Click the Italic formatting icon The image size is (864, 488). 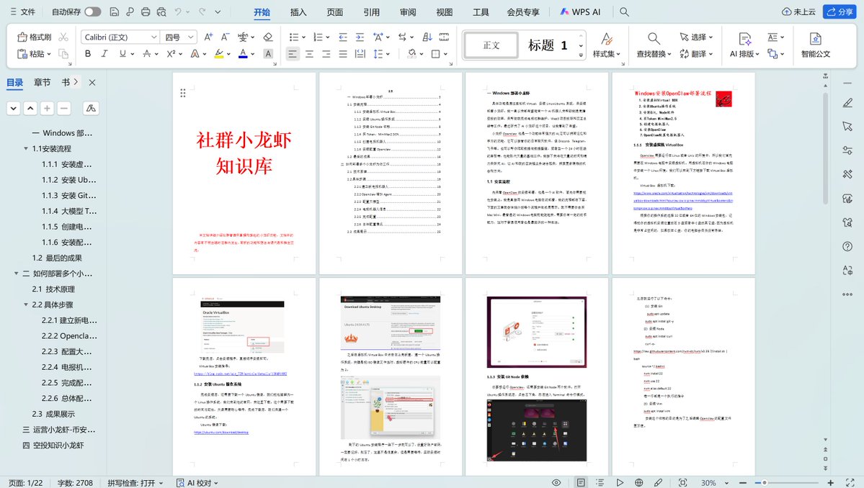tap(105, 53)
